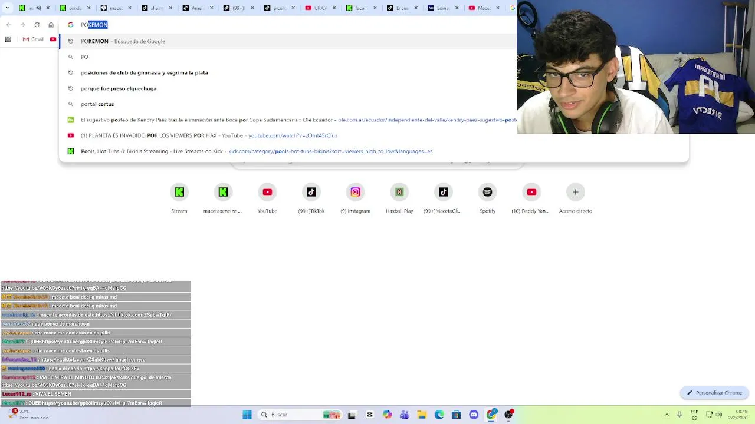This screenshot has height=424, width=755.
Task: Switch to the 'facuin' Kick tab
Action: coord(360,8)
